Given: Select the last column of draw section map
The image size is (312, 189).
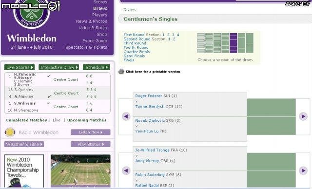Looking at the screenshot, I should (x=250, y=43).
